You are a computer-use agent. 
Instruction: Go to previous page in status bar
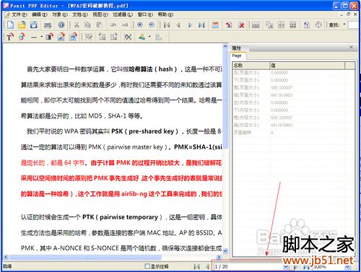(207, 266)
